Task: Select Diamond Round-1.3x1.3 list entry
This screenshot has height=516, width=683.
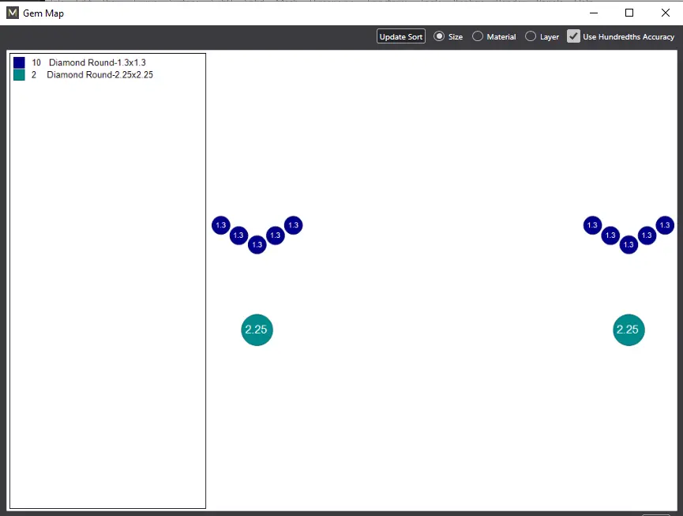Action: click(96, 62)
